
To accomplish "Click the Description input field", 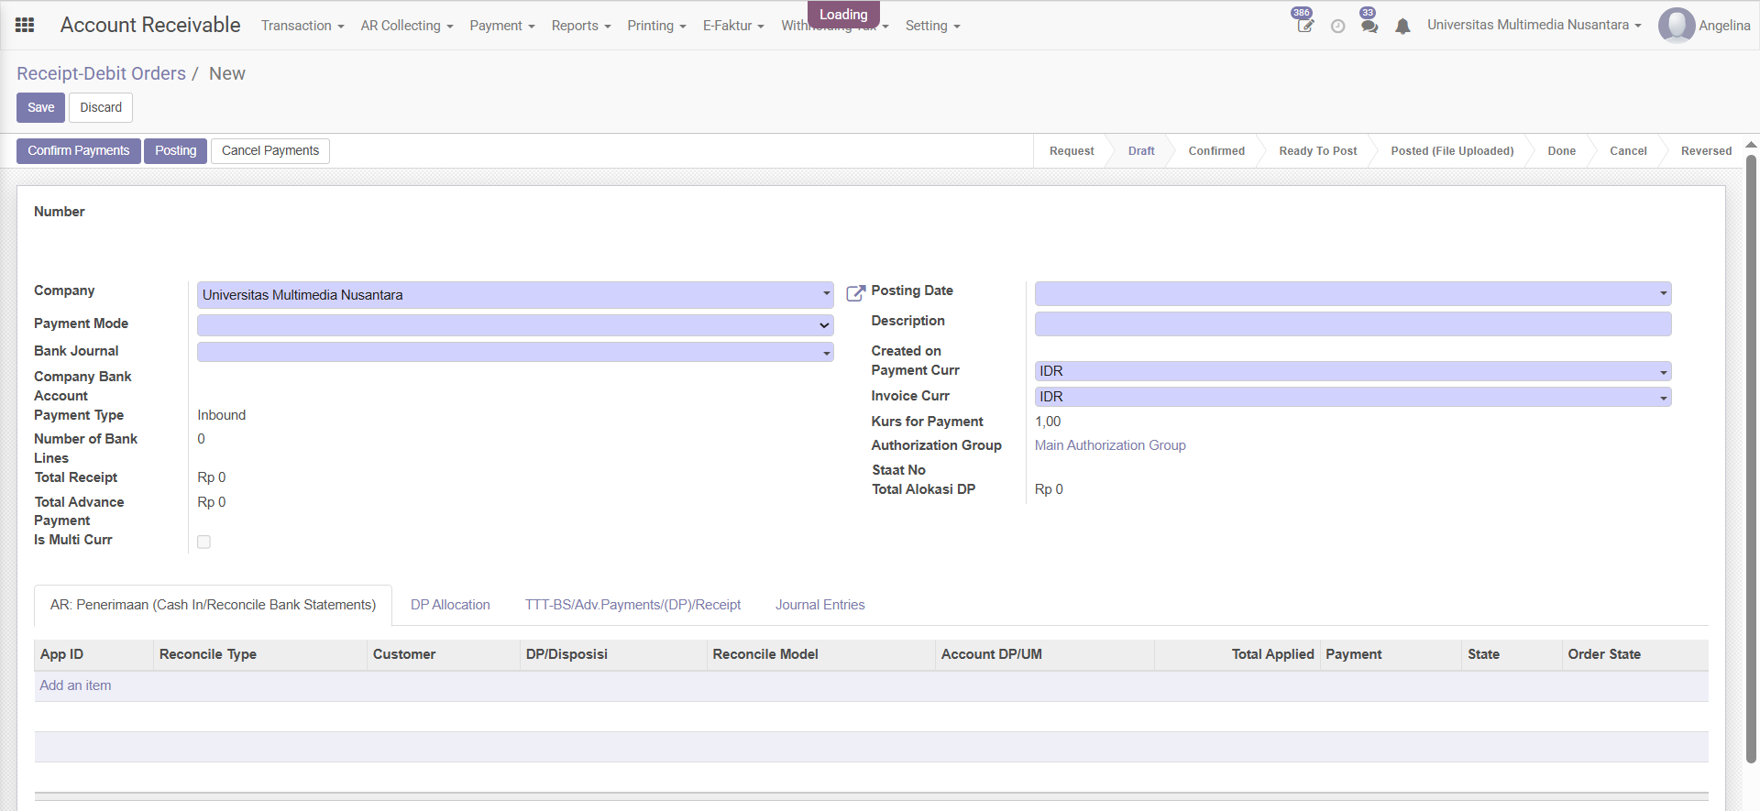I will 1352,323.
